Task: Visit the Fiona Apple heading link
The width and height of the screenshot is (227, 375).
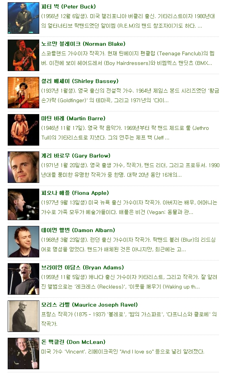Action: [75, 193]
